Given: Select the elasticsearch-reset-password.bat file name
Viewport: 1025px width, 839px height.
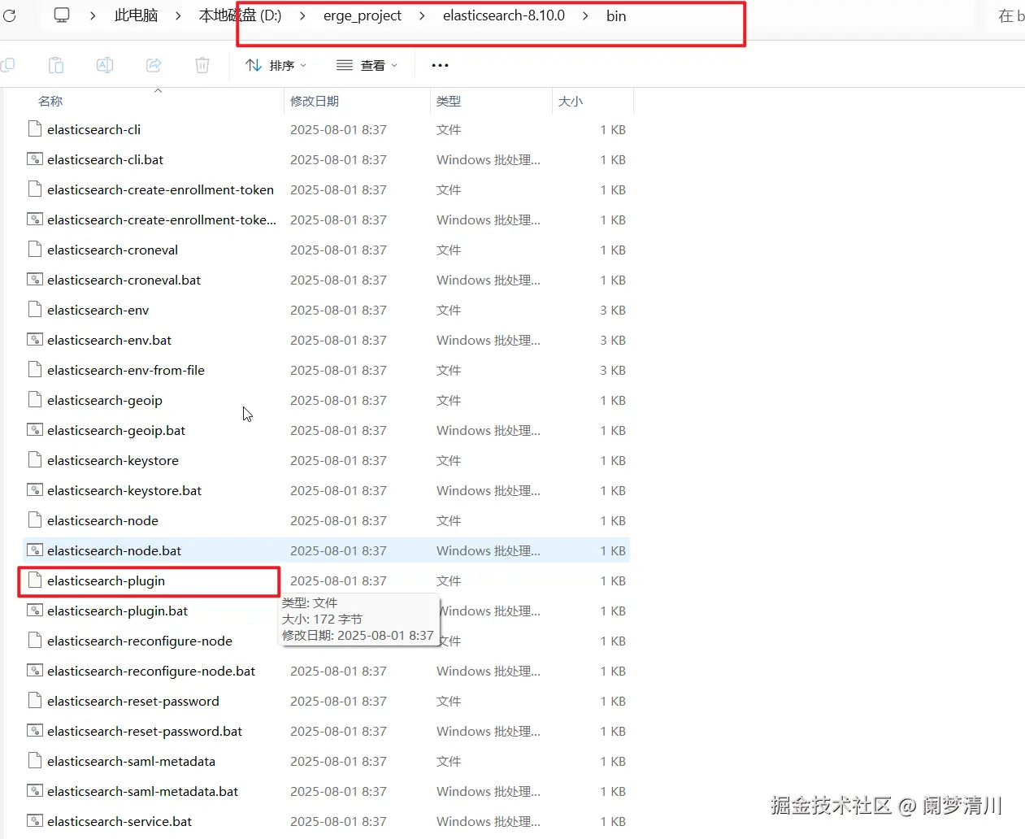Looking at the screenshot, I should point(145,731).
